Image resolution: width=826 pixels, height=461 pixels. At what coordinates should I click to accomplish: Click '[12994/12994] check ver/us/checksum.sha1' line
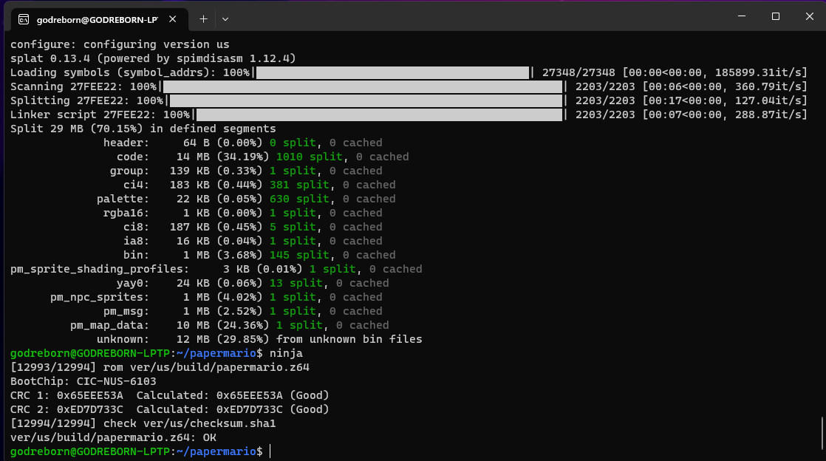click(143, 423)
